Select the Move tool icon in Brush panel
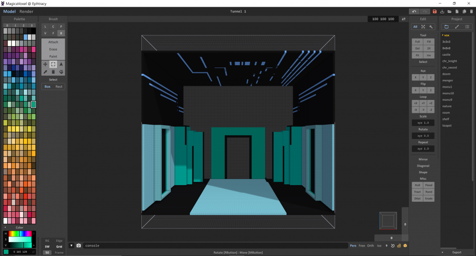 pyautogui.click(x=45, y=64)
